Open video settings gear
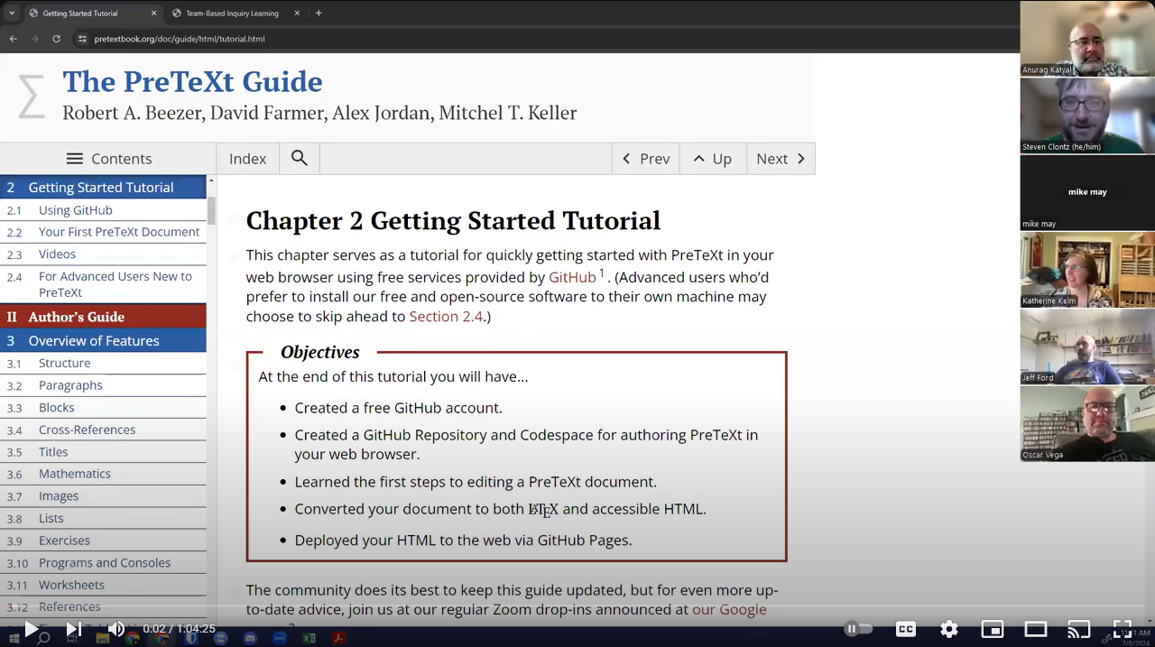Screen dimensions: 1155x647 tap(948, 629)
